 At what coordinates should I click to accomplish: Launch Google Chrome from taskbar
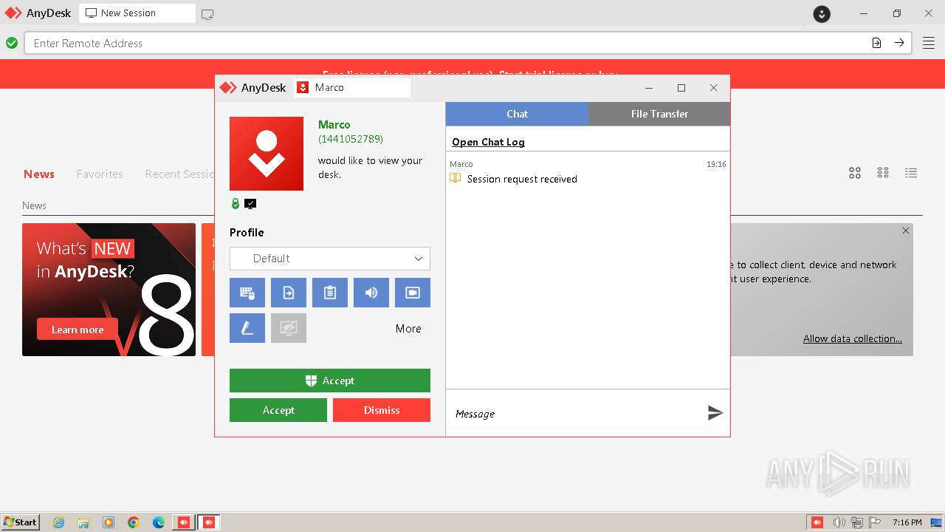[x=134, y=522]
